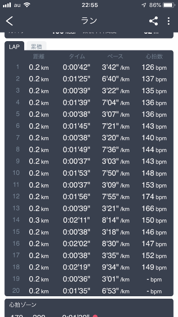Tap the back arrow icon
The height and width of the screenshot is (317, 178).
pos(9,21)
